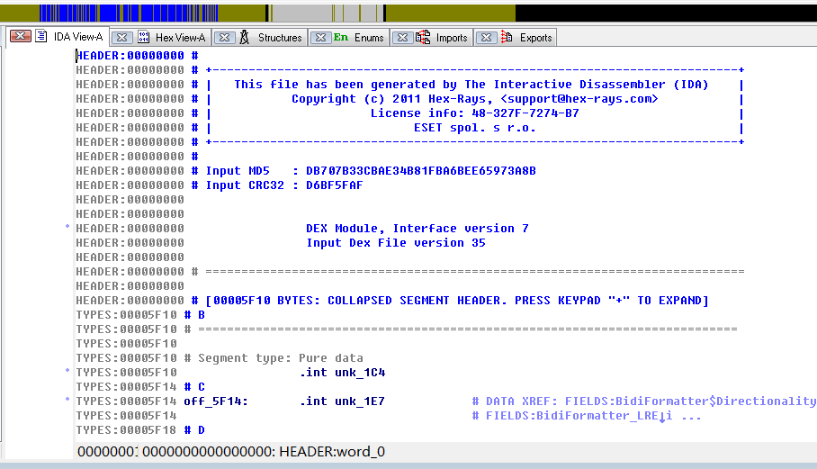Switch to the IDA View-A tab

pos(78,37)
